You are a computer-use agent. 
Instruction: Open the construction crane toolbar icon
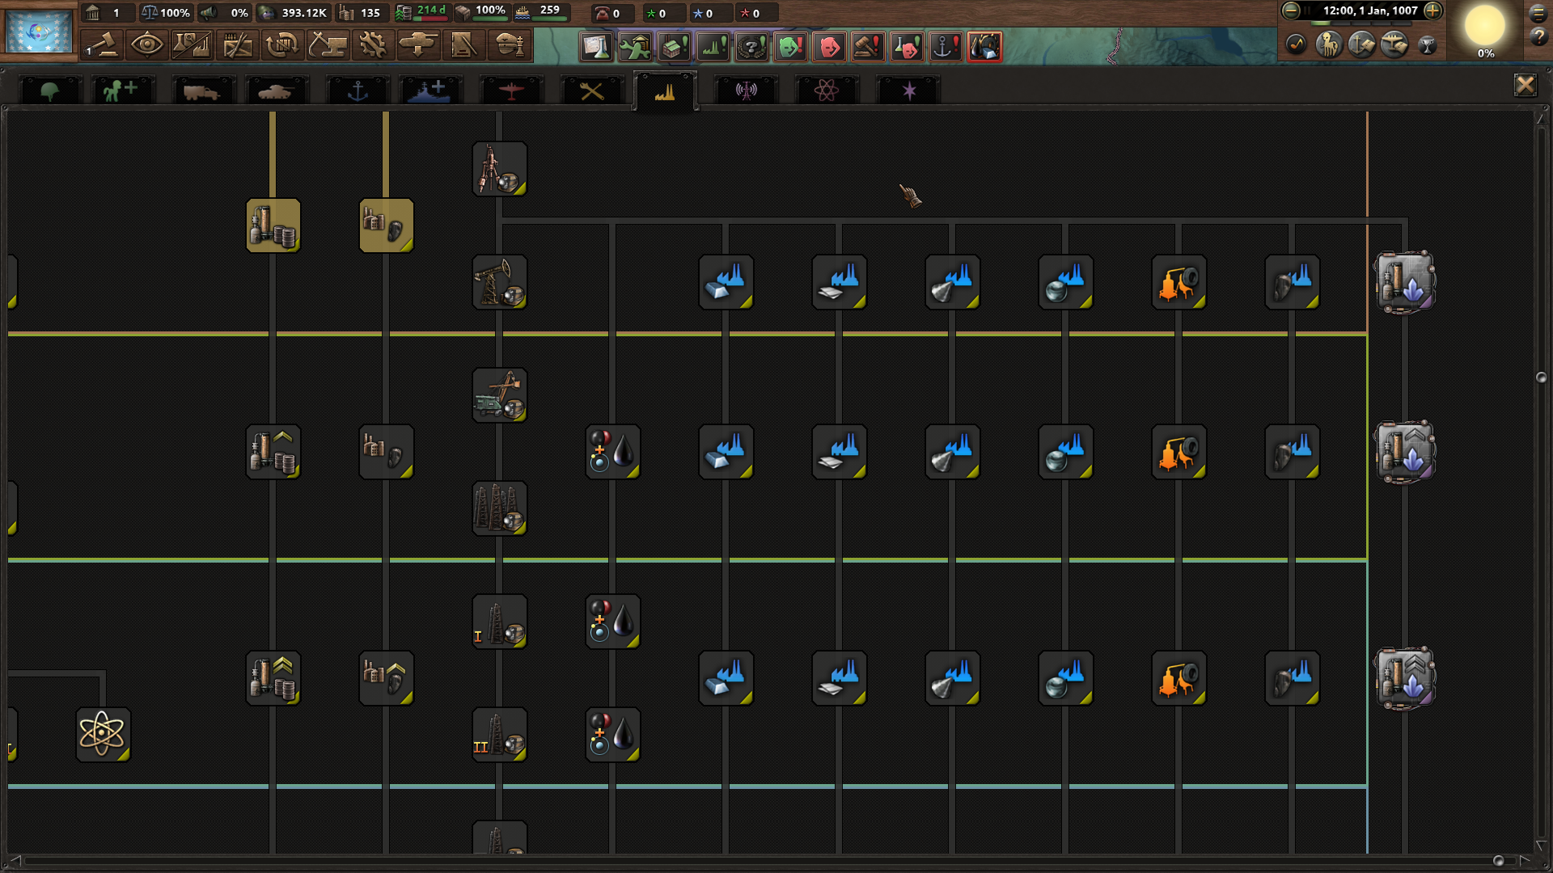click(328, 44)
